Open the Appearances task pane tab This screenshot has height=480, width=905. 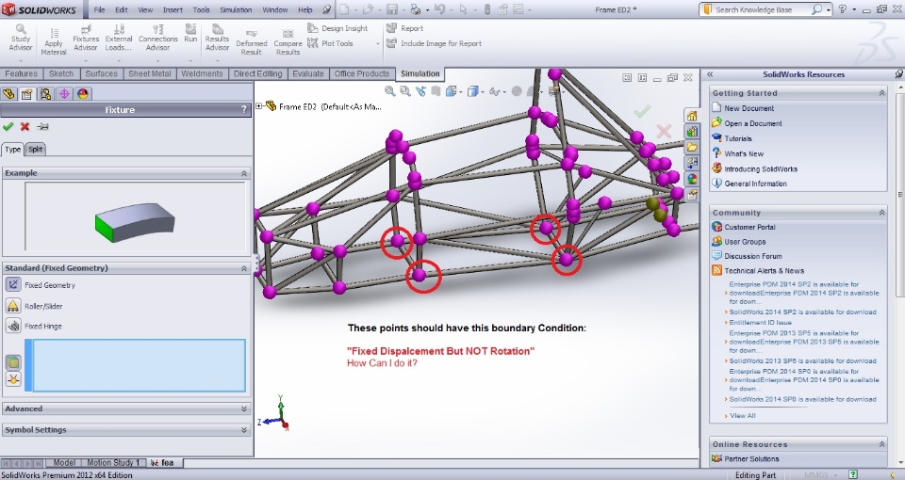click(691, 179)
